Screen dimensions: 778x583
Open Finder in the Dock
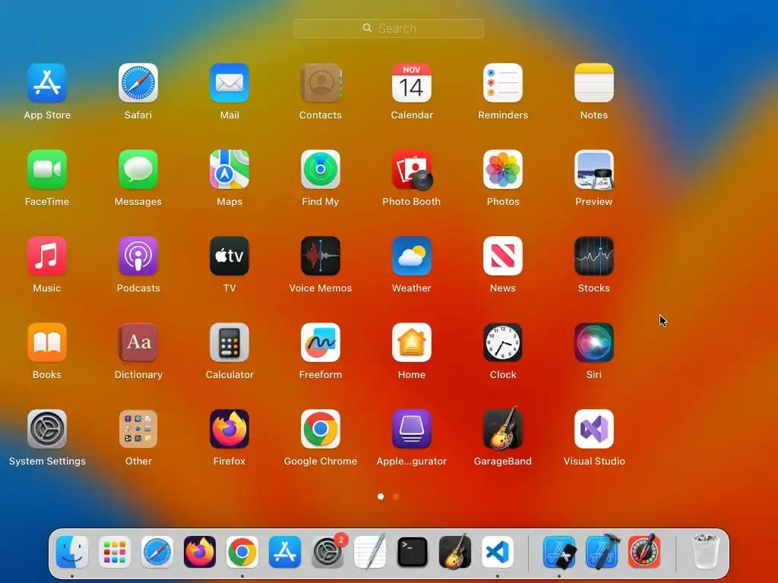point(72,552)
